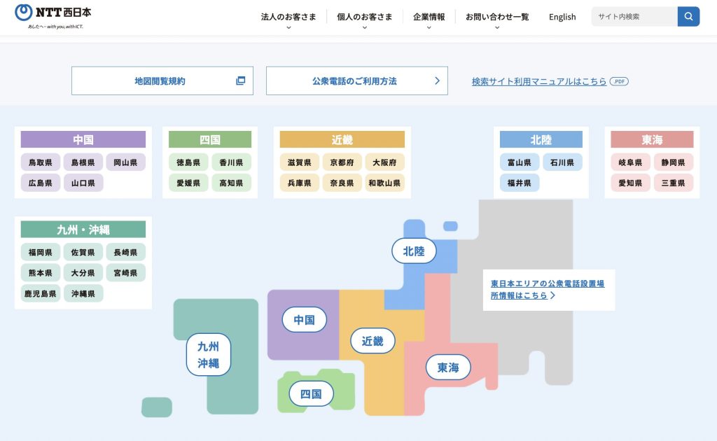The image size is (717, 441).
Task: Choose 沖縄県 from the 九州・沖縄 list
Action: pyautogui.click(x=83, y=293)
